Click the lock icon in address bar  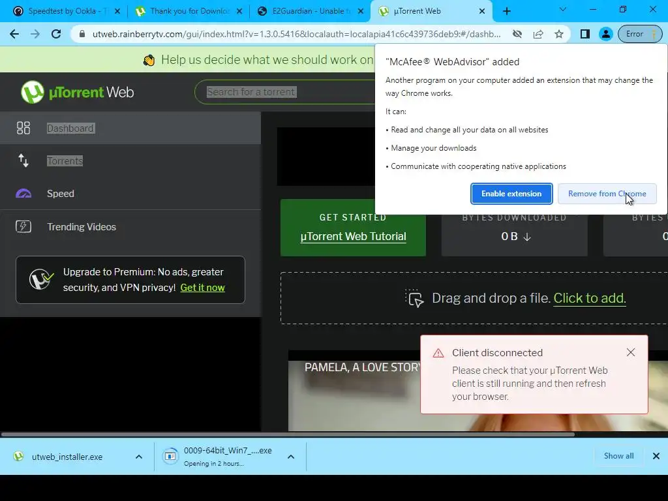[82, 34]
